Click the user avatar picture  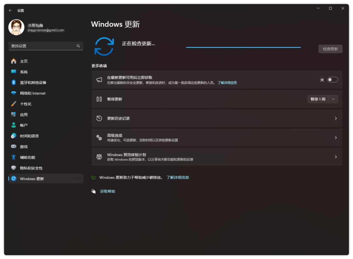[16, 27]
